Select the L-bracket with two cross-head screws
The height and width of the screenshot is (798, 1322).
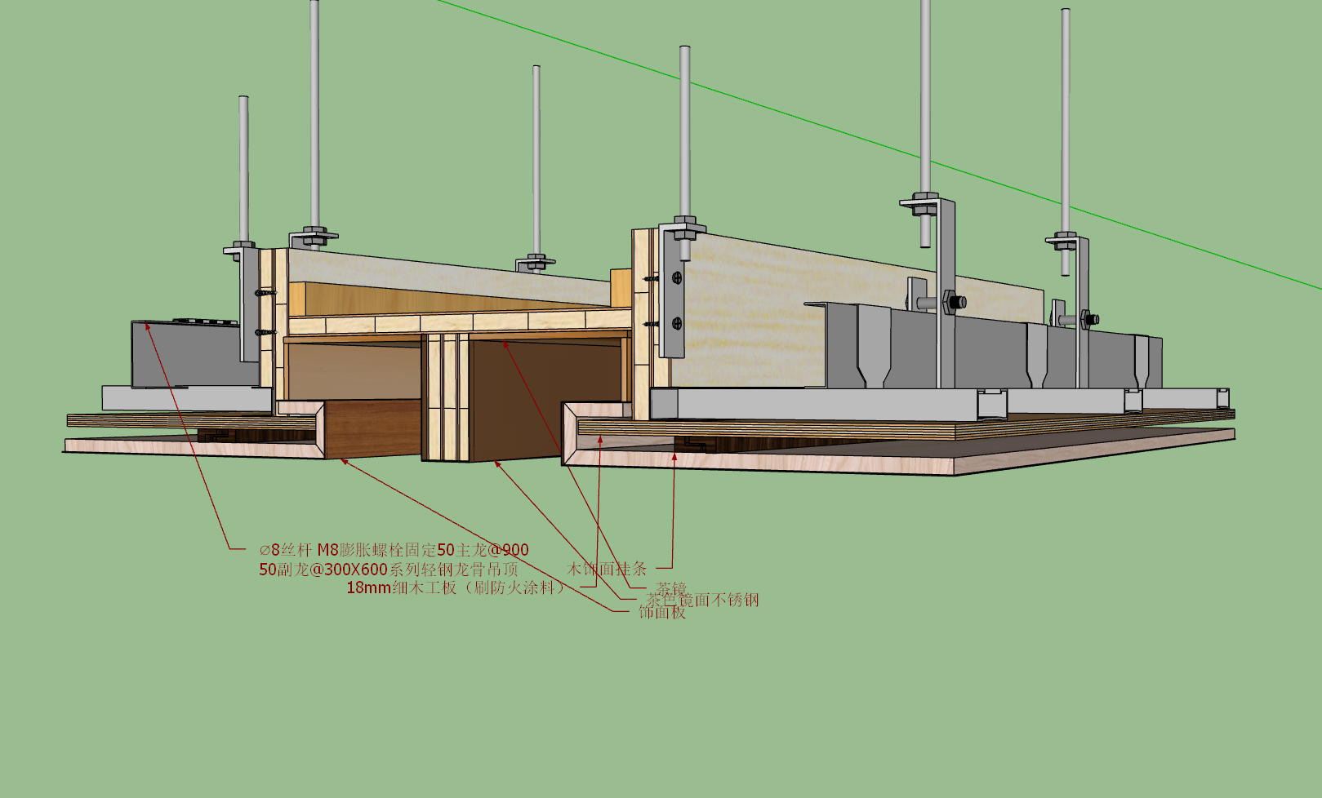click(674, 292)
